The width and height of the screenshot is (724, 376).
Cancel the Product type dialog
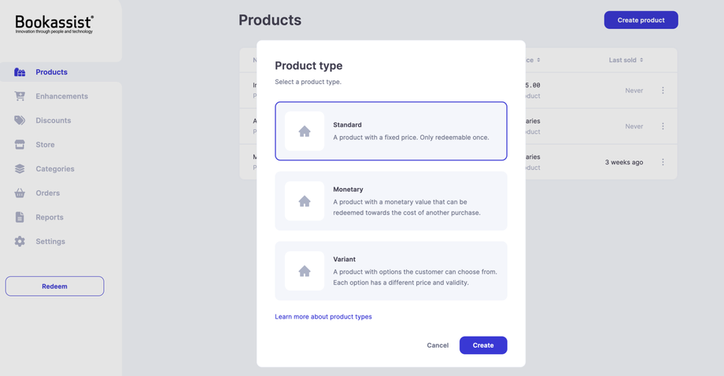click(438, 345)
